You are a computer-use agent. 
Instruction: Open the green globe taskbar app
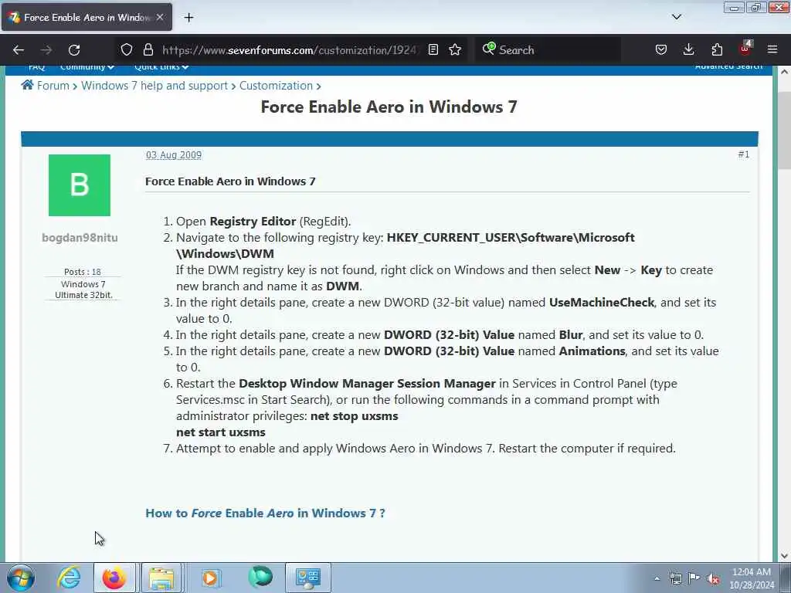[x=260, y=577]
